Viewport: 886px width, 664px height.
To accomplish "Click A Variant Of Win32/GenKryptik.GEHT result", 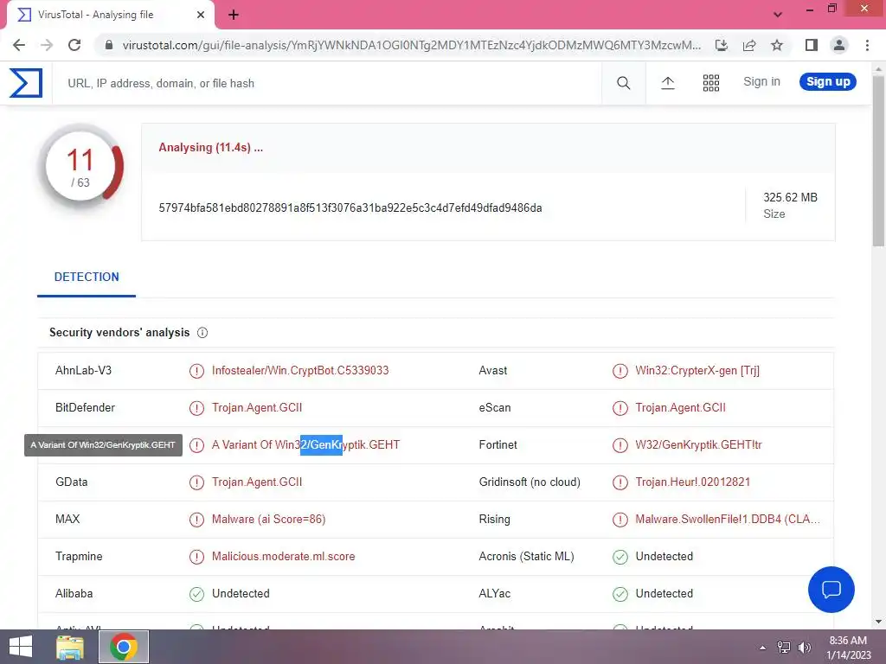I will pos(305,445).
